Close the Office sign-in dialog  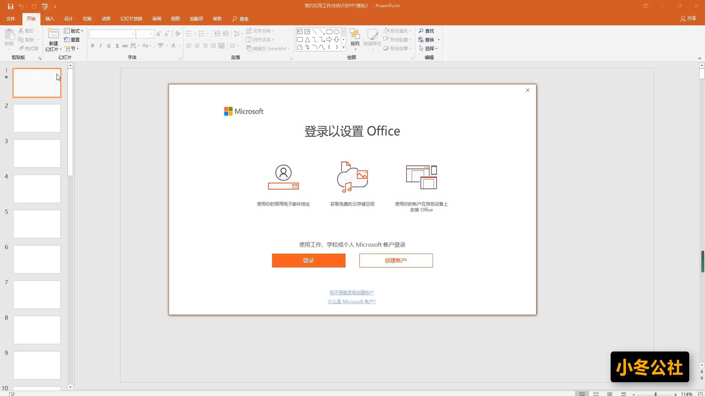point(528,90)
